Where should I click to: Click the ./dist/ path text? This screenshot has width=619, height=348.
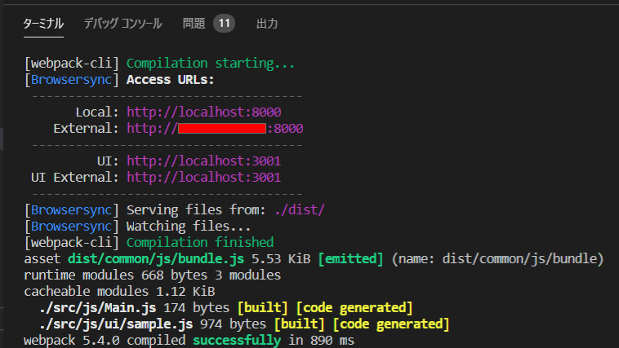[300, 209]
